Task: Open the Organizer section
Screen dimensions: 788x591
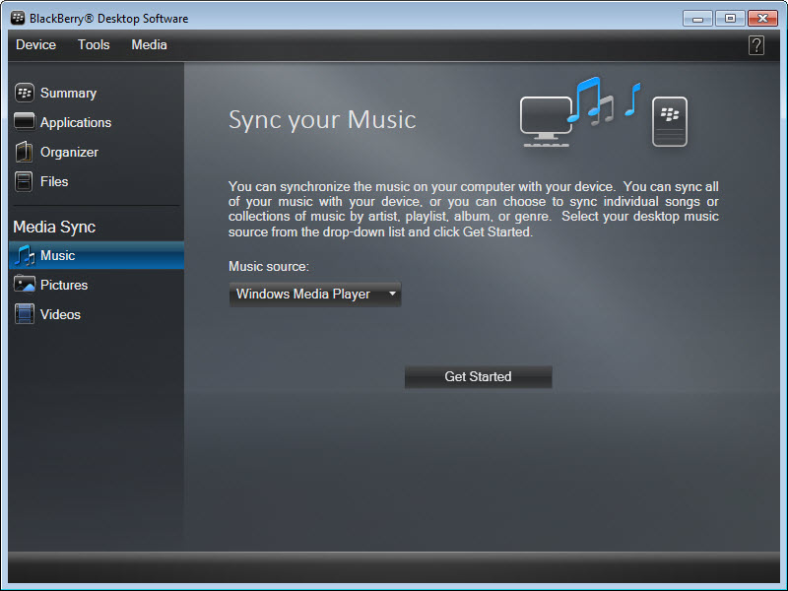Action: [69, 153]
